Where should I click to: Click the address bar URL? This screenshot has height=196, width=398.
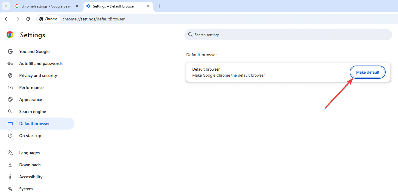93,19
